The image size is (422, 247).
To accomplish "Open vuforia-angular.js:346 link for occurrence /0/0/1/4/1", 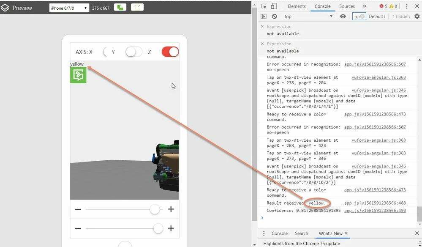I will click(x=378, y=90).
